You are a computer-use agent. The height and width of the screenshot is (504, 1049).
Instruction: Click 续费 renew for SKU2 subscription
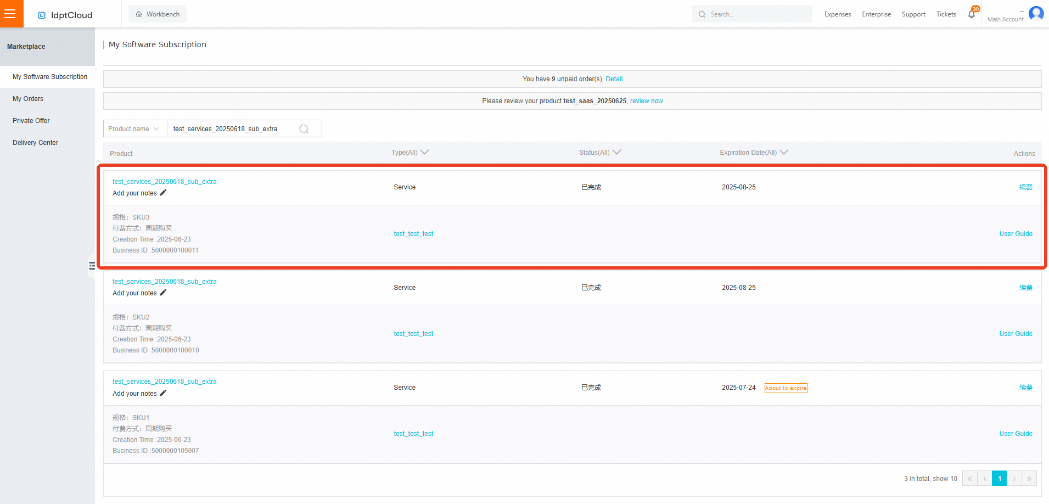coord(1026,288)
